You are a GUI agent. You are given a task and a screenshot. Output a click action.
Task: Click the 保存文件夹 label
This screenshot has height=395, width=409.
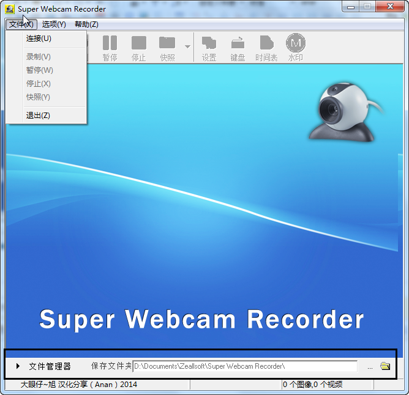tap(111, 366)
